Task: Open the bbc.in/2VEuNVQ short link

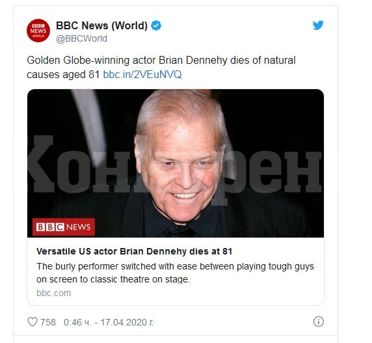Action: tap(142, 75)
